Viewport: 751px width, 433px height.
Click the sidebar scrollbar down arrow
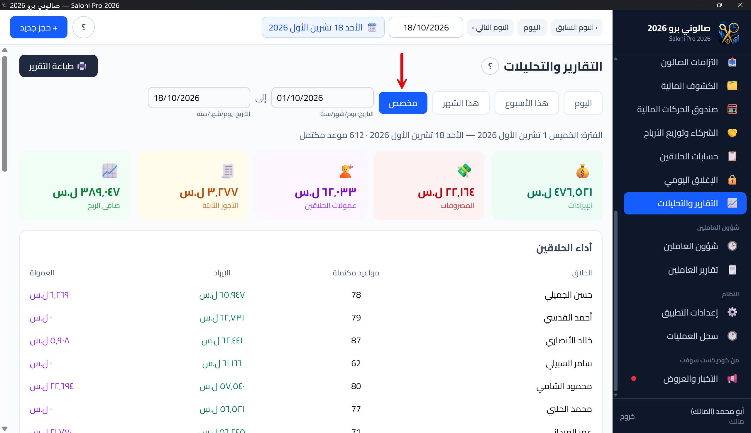pyautogui.click(x=615, y=395)
